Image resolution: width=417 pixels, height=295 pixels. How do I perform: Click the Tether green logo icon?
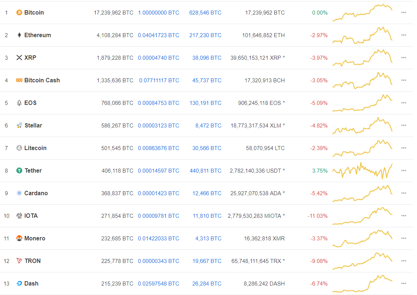point(19,171)
